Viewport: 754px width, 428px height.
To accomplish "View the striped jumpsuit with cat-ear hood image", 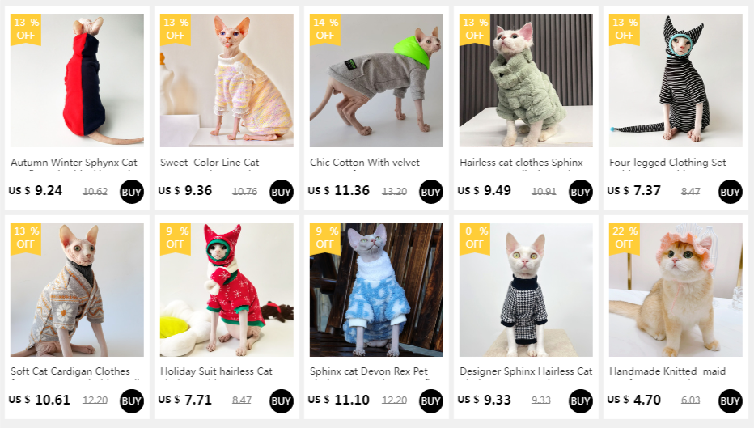I will click(x=676, y=80).
